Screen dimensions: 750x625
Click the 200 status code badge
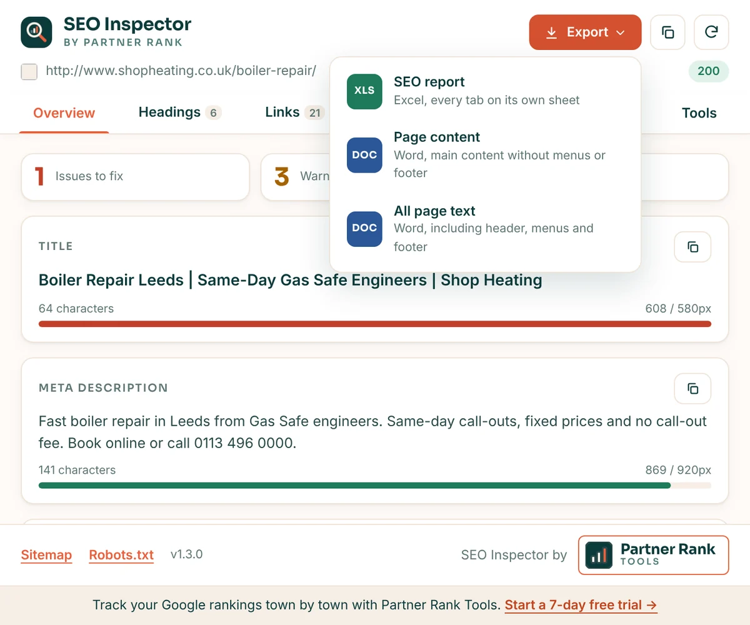(x=709, y=71)
